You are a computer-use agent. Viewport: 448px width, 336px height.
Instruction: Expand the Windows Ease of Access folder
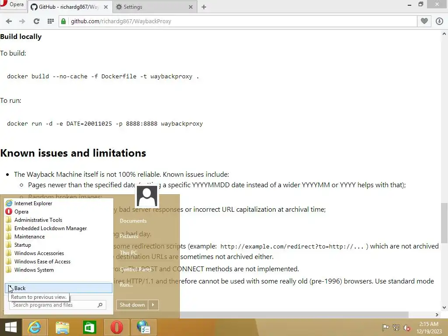[58, 261]
